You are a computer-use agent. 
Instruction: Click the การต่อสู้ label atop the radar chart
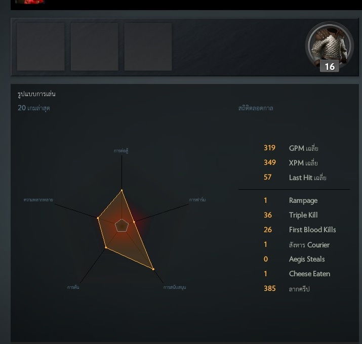click(x=121, y=151)
